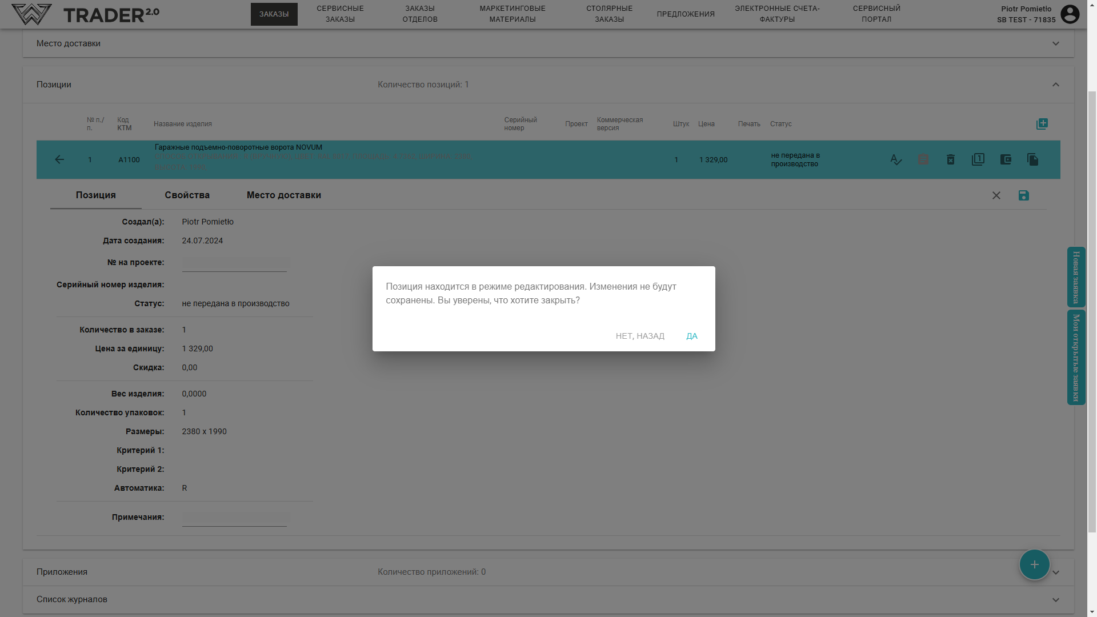Click the delete trash icon in position row

951,160
